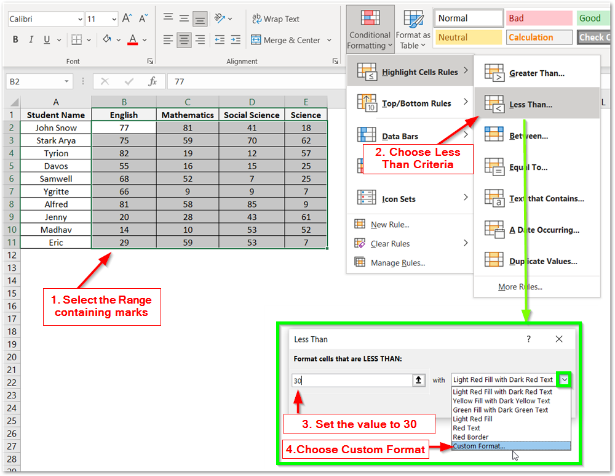Apply the Bad cell style
The image size is (615, 476).
click(539, 17)
